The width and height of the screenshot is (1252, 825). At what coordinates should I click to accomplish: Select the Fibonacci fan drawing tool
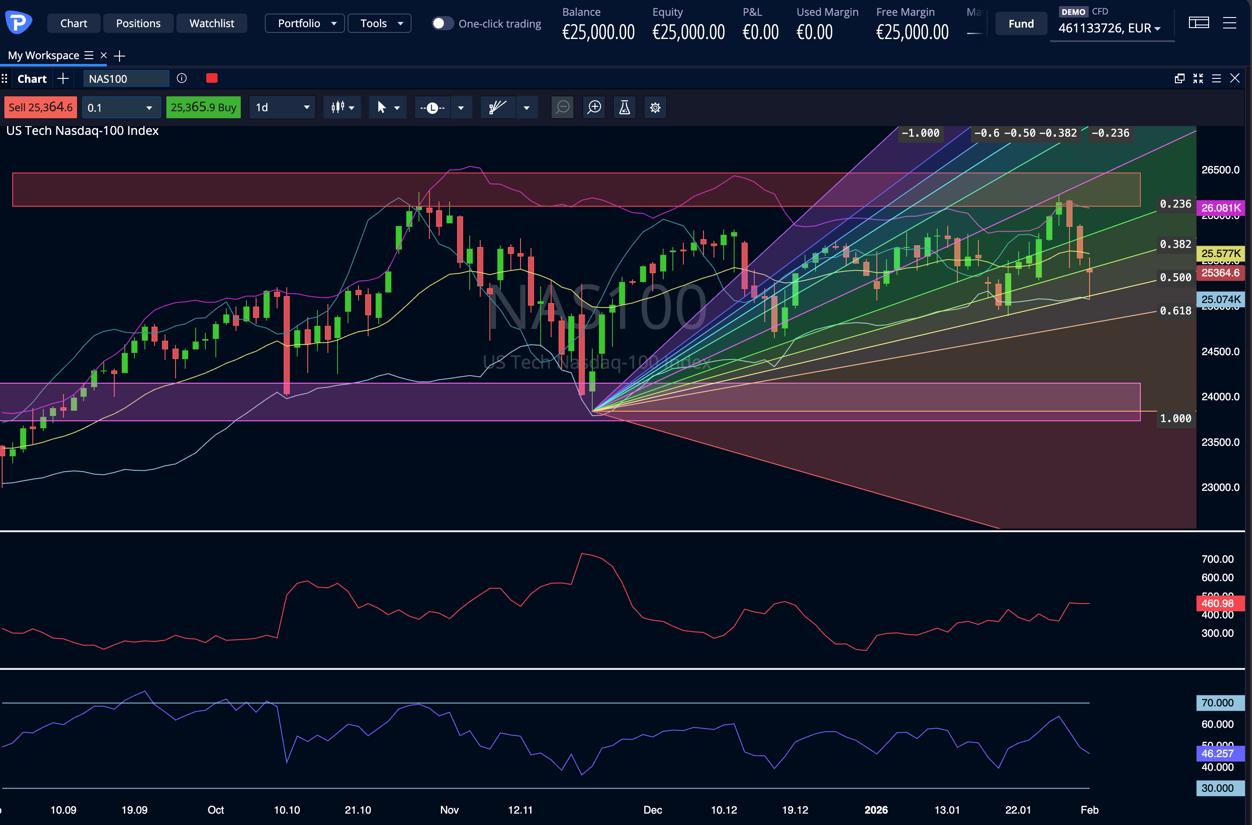(x=497, y=107)
